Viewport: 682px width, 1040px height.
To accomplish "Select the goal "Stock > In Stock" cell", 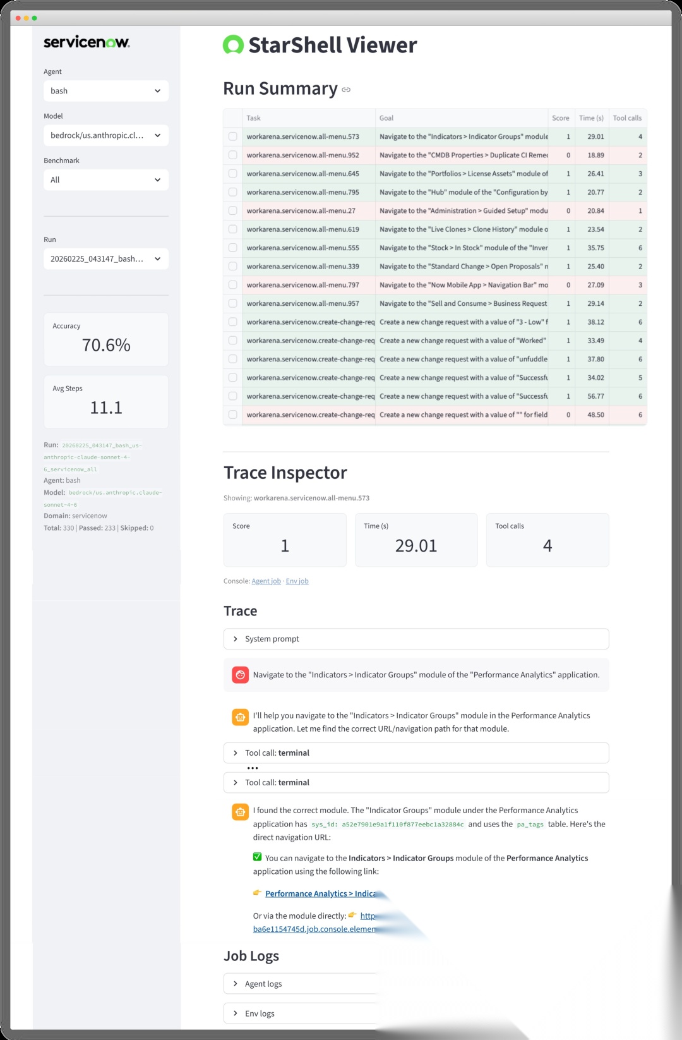I will click(462, 248).
